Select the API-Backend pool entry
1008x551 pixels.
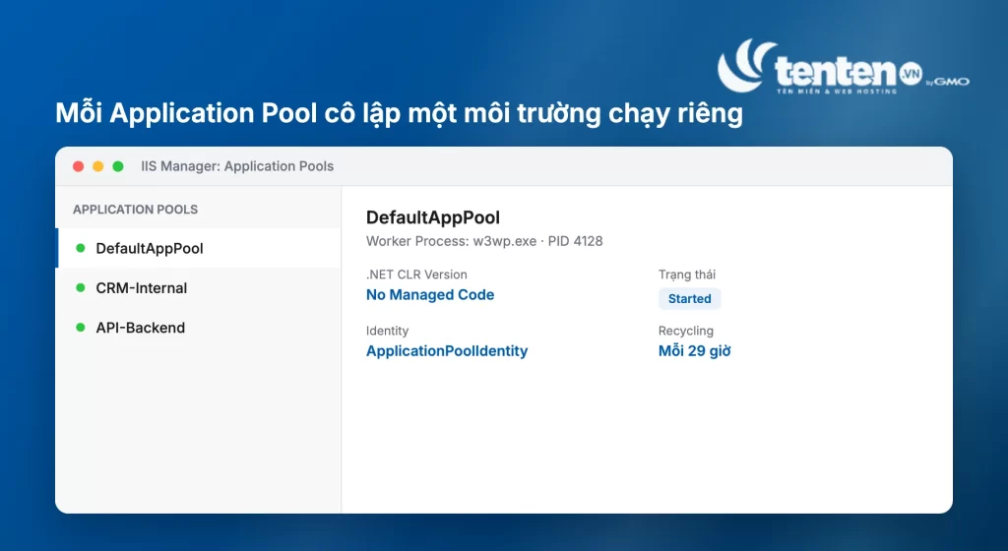click(x=199, y=328)
